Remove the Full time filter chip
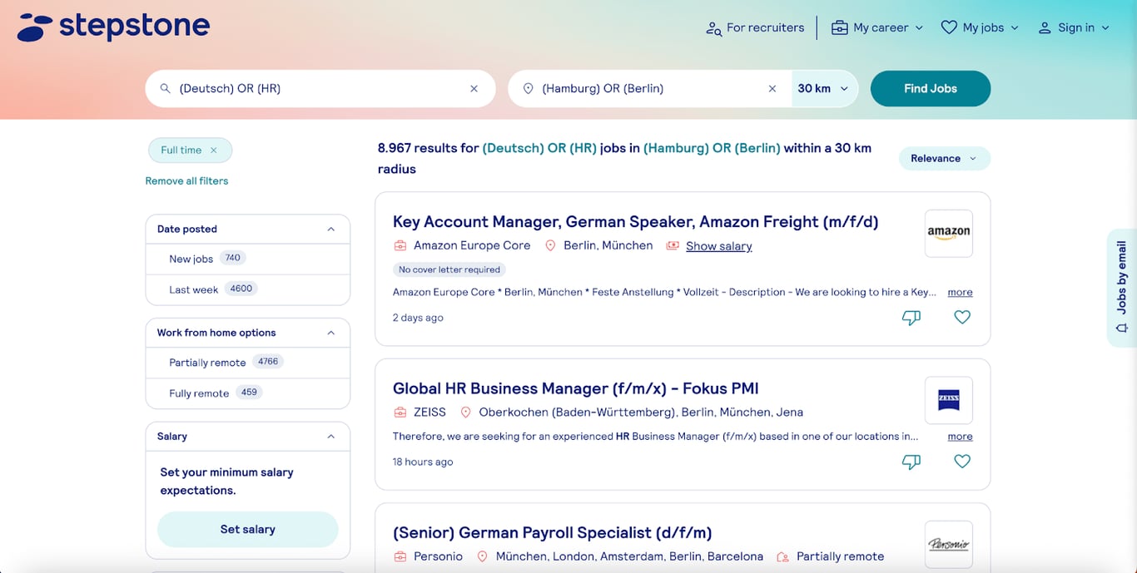Image resolution: width=1137 pixels, height=573 pixels. [213, 151]
